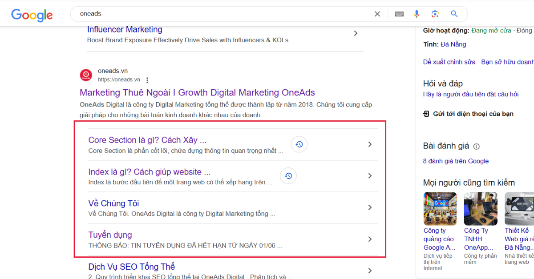Click the Bạn sở hữu doanh... link
The height and width of the screenshot is (279, 534).
point(507,62)
